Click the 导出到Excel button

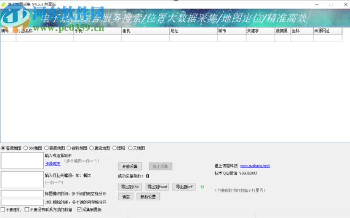tap(157, 187)
